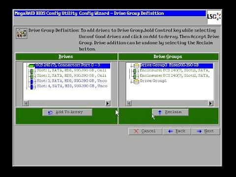The height and width of the screenshot is (177, 236).
Task: Click the right arrow icon on Next
Action: tap(199, 131)
